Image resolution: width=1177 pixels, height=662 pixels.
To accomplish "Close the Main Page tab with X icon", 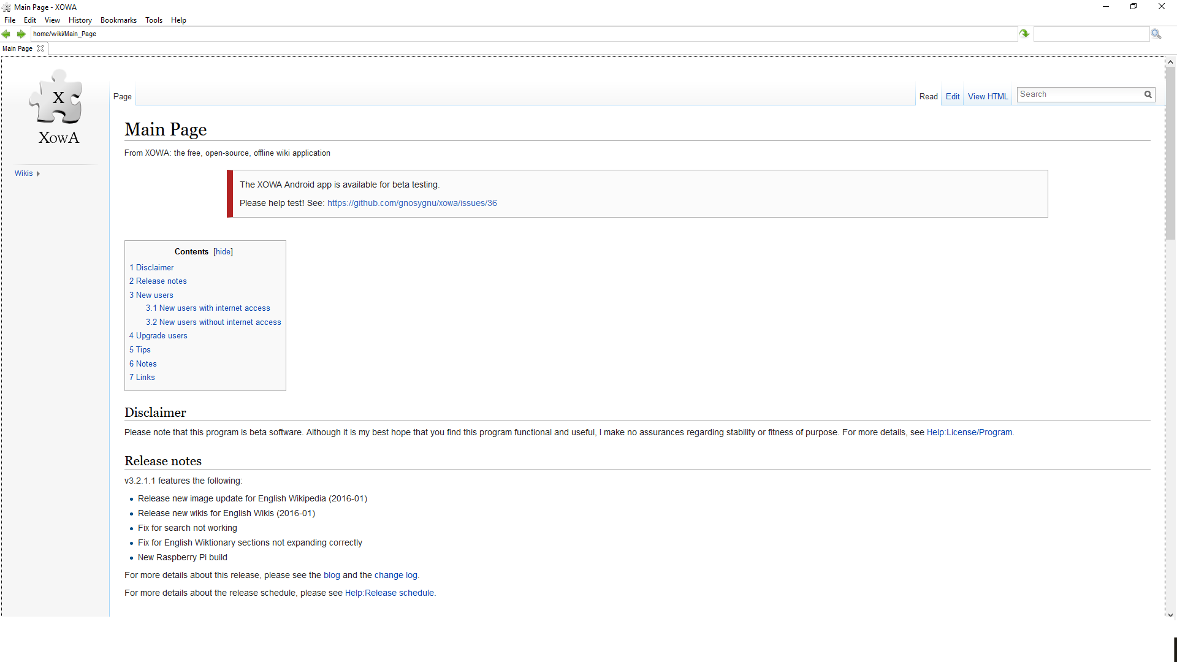I will 40,48.
